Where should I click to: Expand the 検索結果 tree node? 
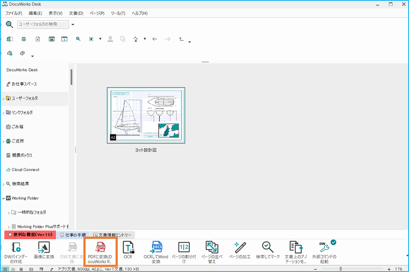click(x=3, y=184)
